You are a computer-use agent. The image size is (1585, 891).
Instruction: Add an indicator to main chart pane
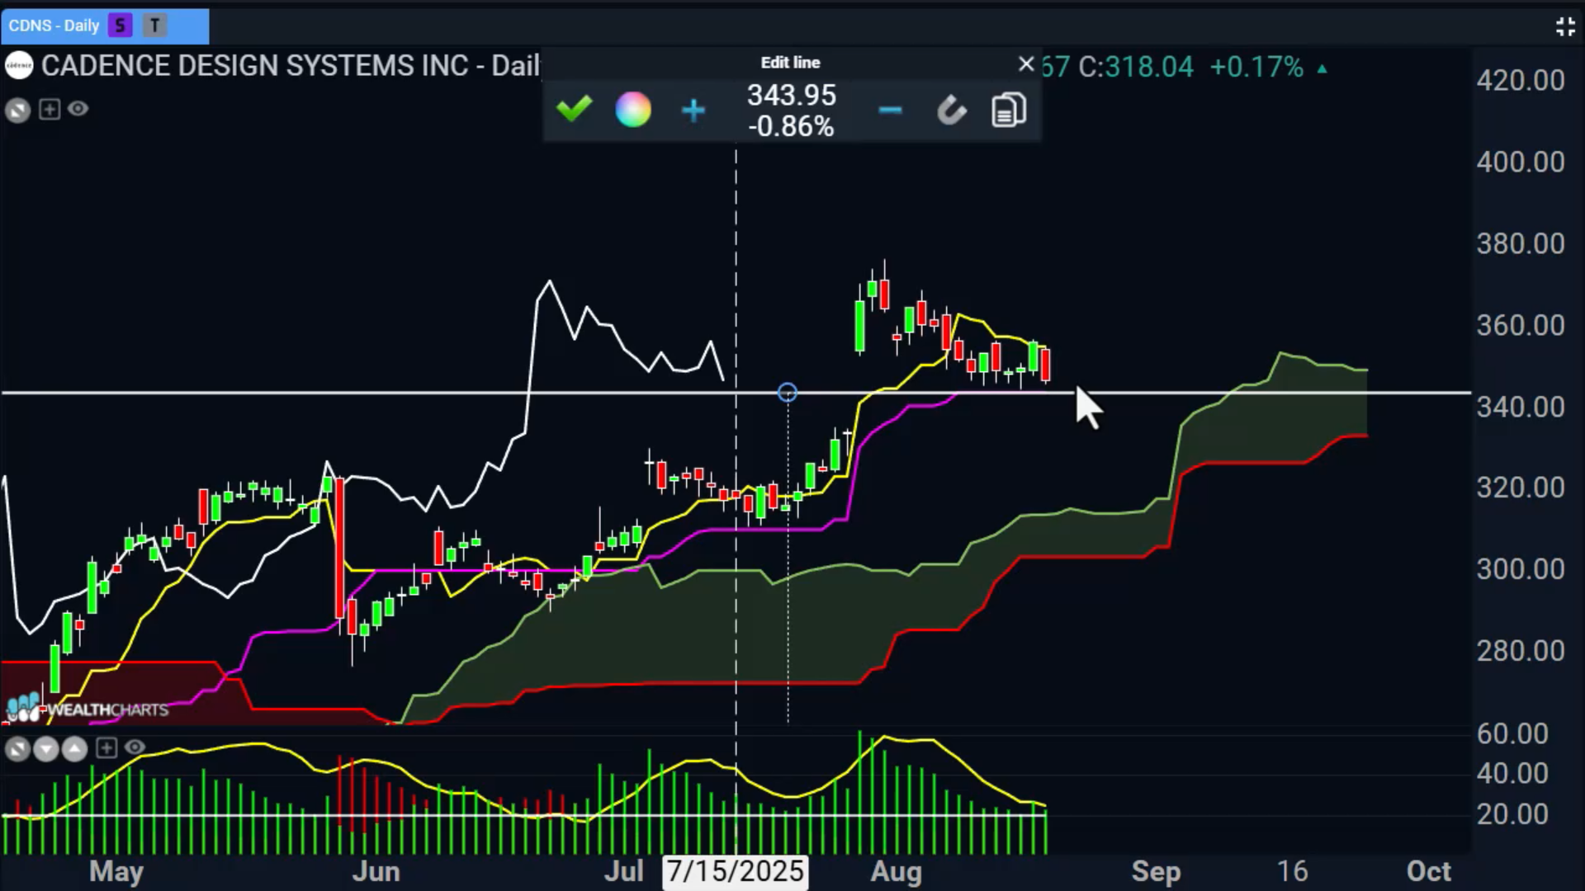coord(50,109)
